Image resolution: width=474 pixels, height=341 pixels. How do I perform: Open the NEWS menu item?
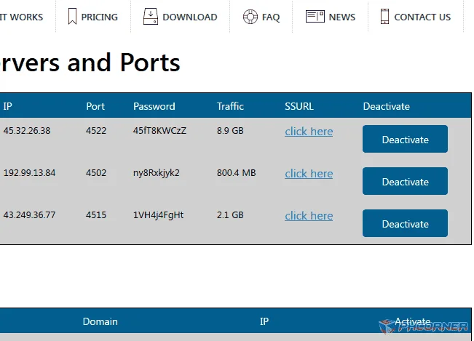click(x=342, y=17)
